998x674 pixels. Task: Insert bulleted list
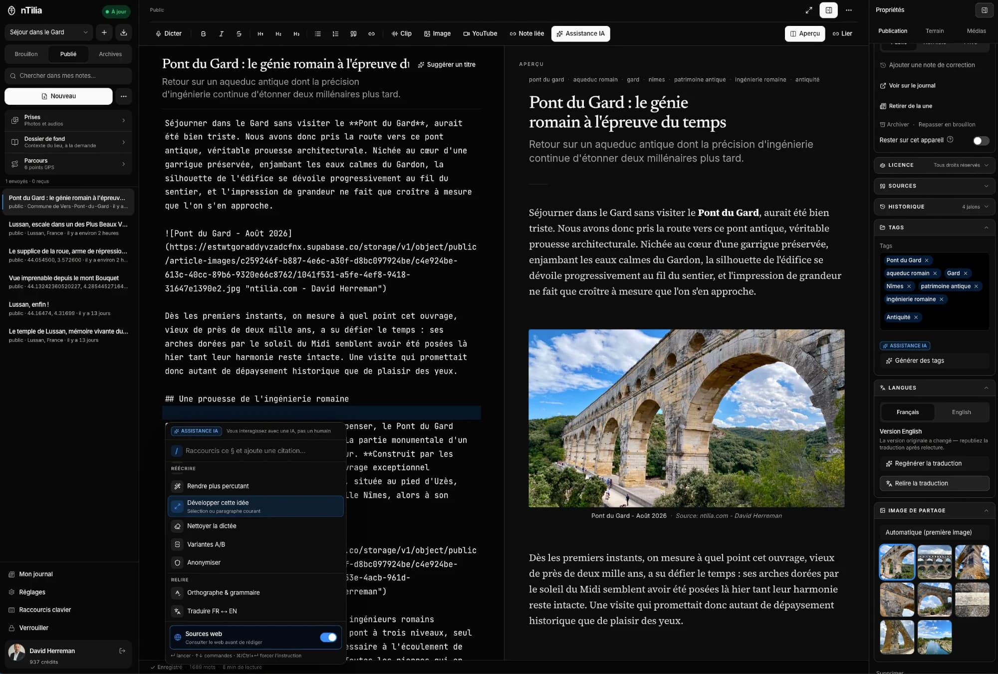coord(318,33)
